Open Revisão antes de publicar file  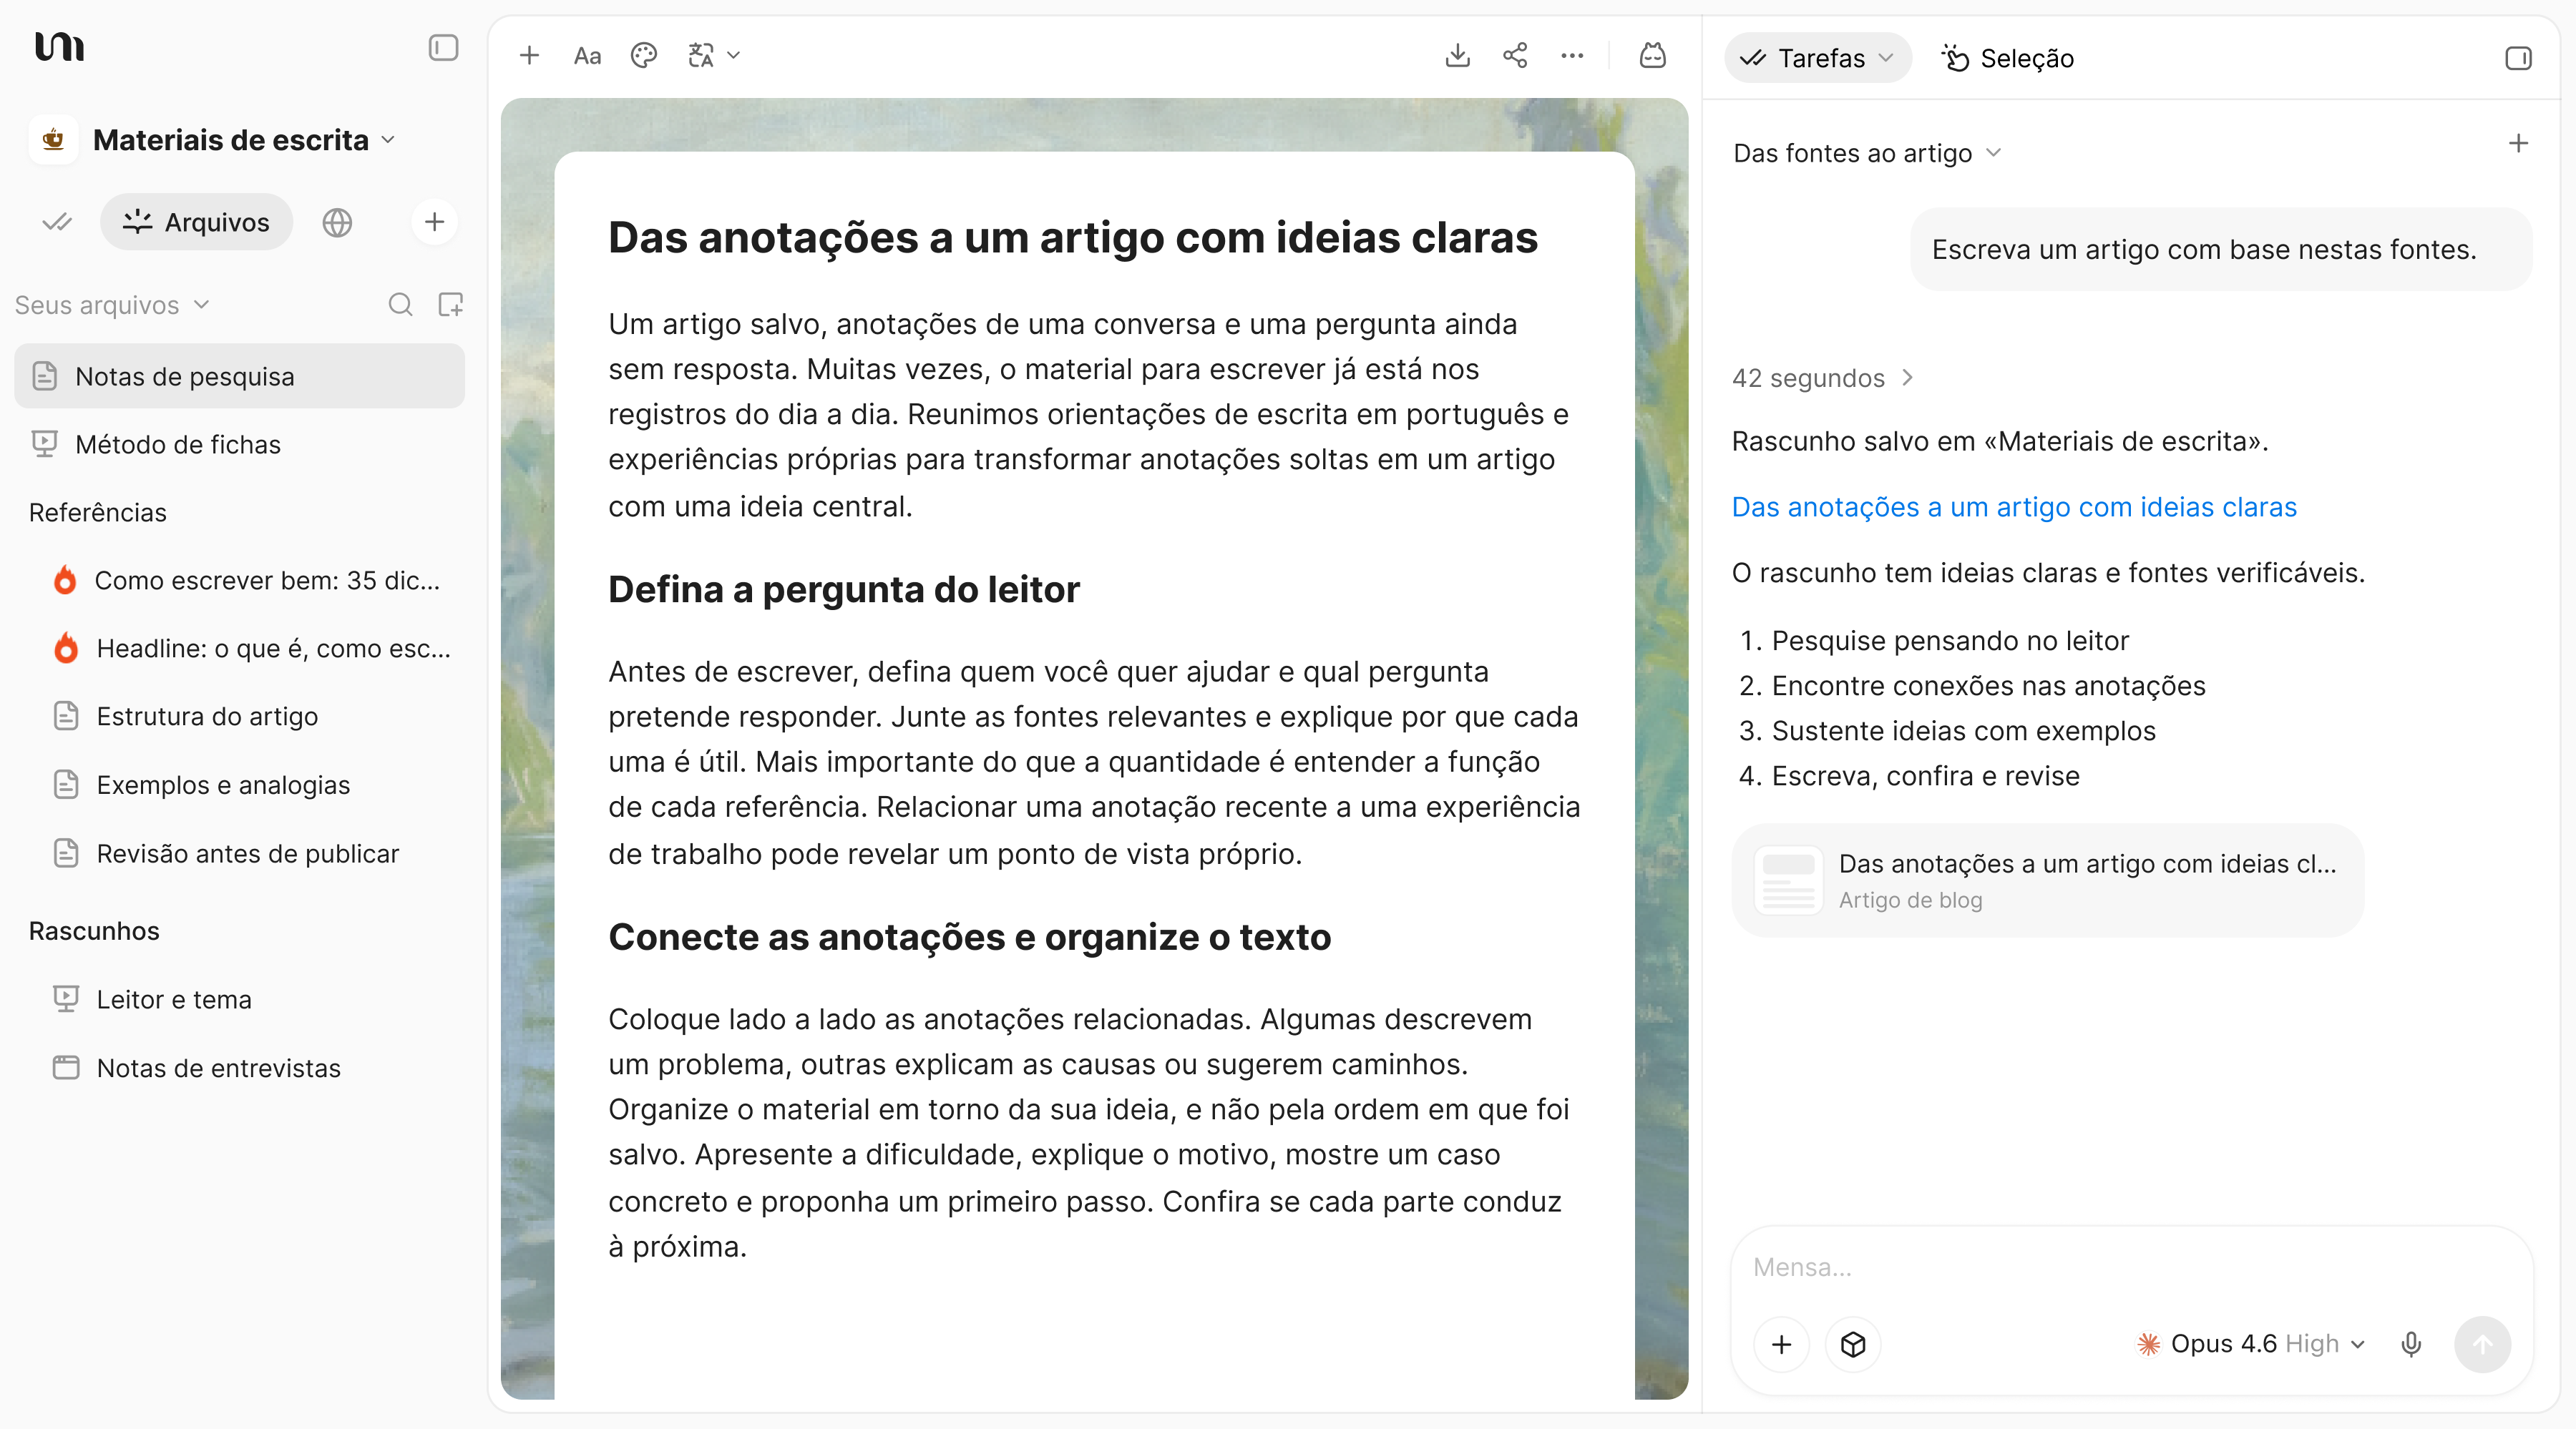pos(251,855)
